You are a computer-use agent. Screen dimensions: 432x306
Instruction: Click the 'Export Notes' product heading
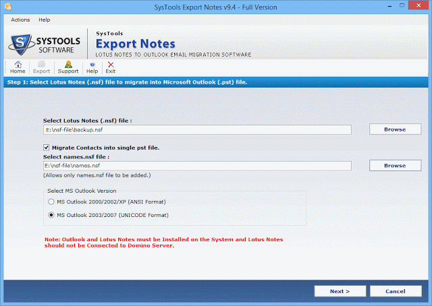[135, 44]
